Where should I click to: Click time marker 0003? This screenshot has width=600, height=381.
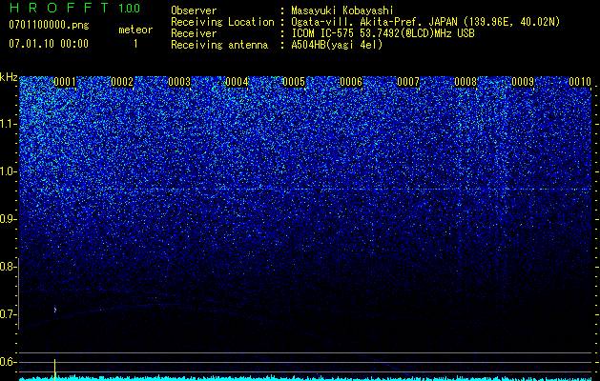click(x=179, y=82)
